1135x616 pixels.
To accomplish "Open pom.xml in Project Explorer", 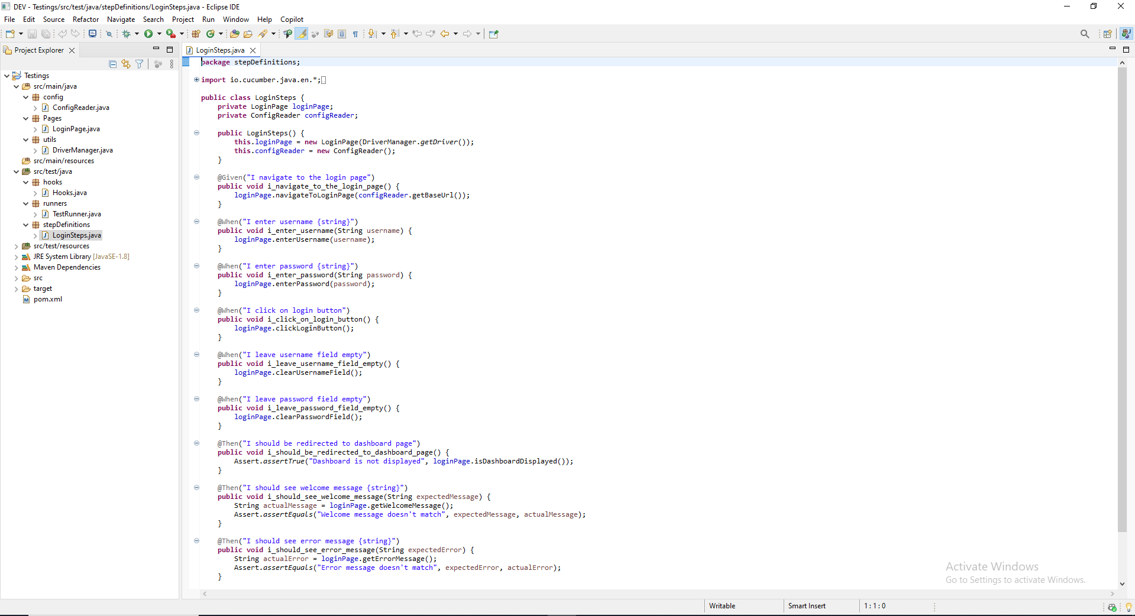I will click(47, 299).
